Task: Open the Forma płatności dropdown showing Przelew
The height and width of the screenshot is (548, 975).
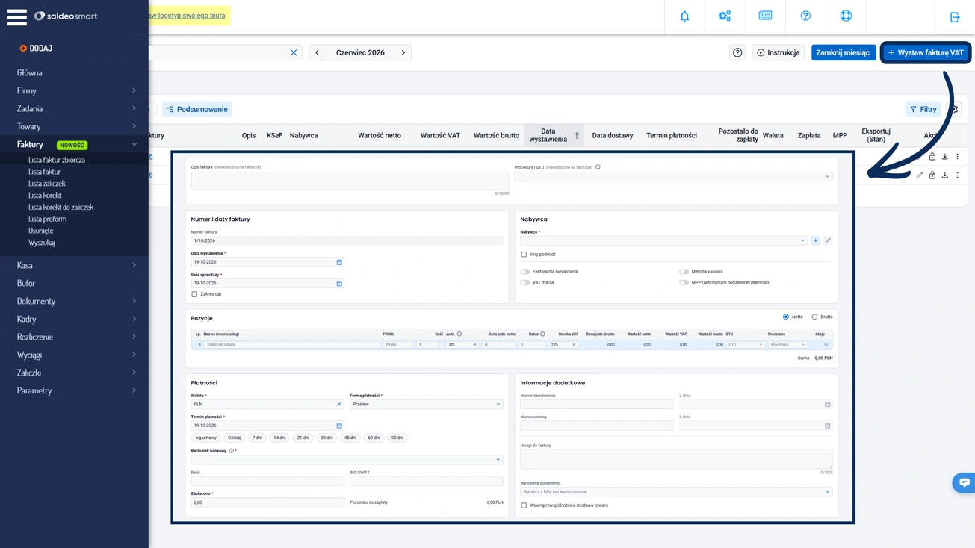Action: click(x=426, y=405)
